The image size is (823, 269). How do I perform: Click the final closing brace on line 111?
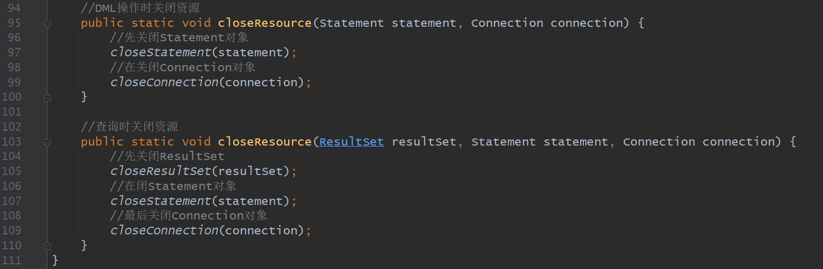(x=55, y=261)
